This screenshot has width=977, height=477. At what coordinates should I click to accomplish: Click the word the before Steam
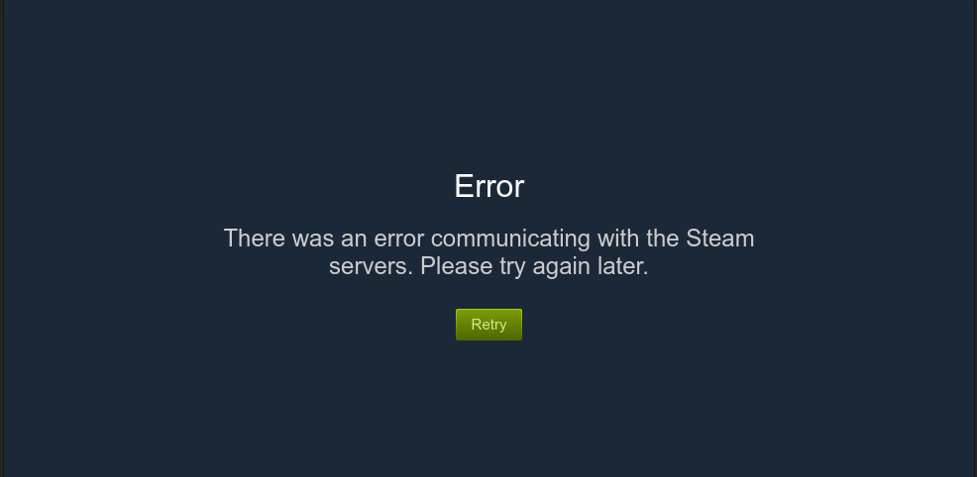(x=663, y=238)
